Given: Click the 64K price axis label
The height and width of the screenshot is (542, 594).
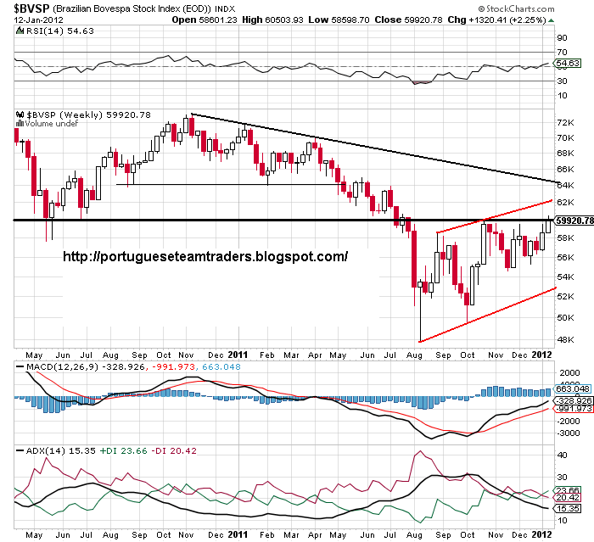Looking at the screenshot, I should [x=566, y=185].
